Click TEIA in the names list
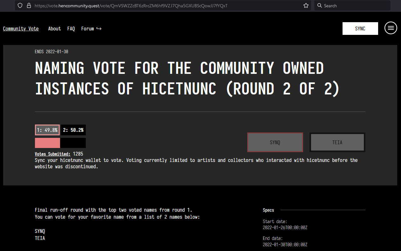401x251 pixels. click(40, 238)
